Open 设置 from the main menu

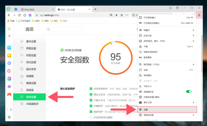(x=167, y=110)
